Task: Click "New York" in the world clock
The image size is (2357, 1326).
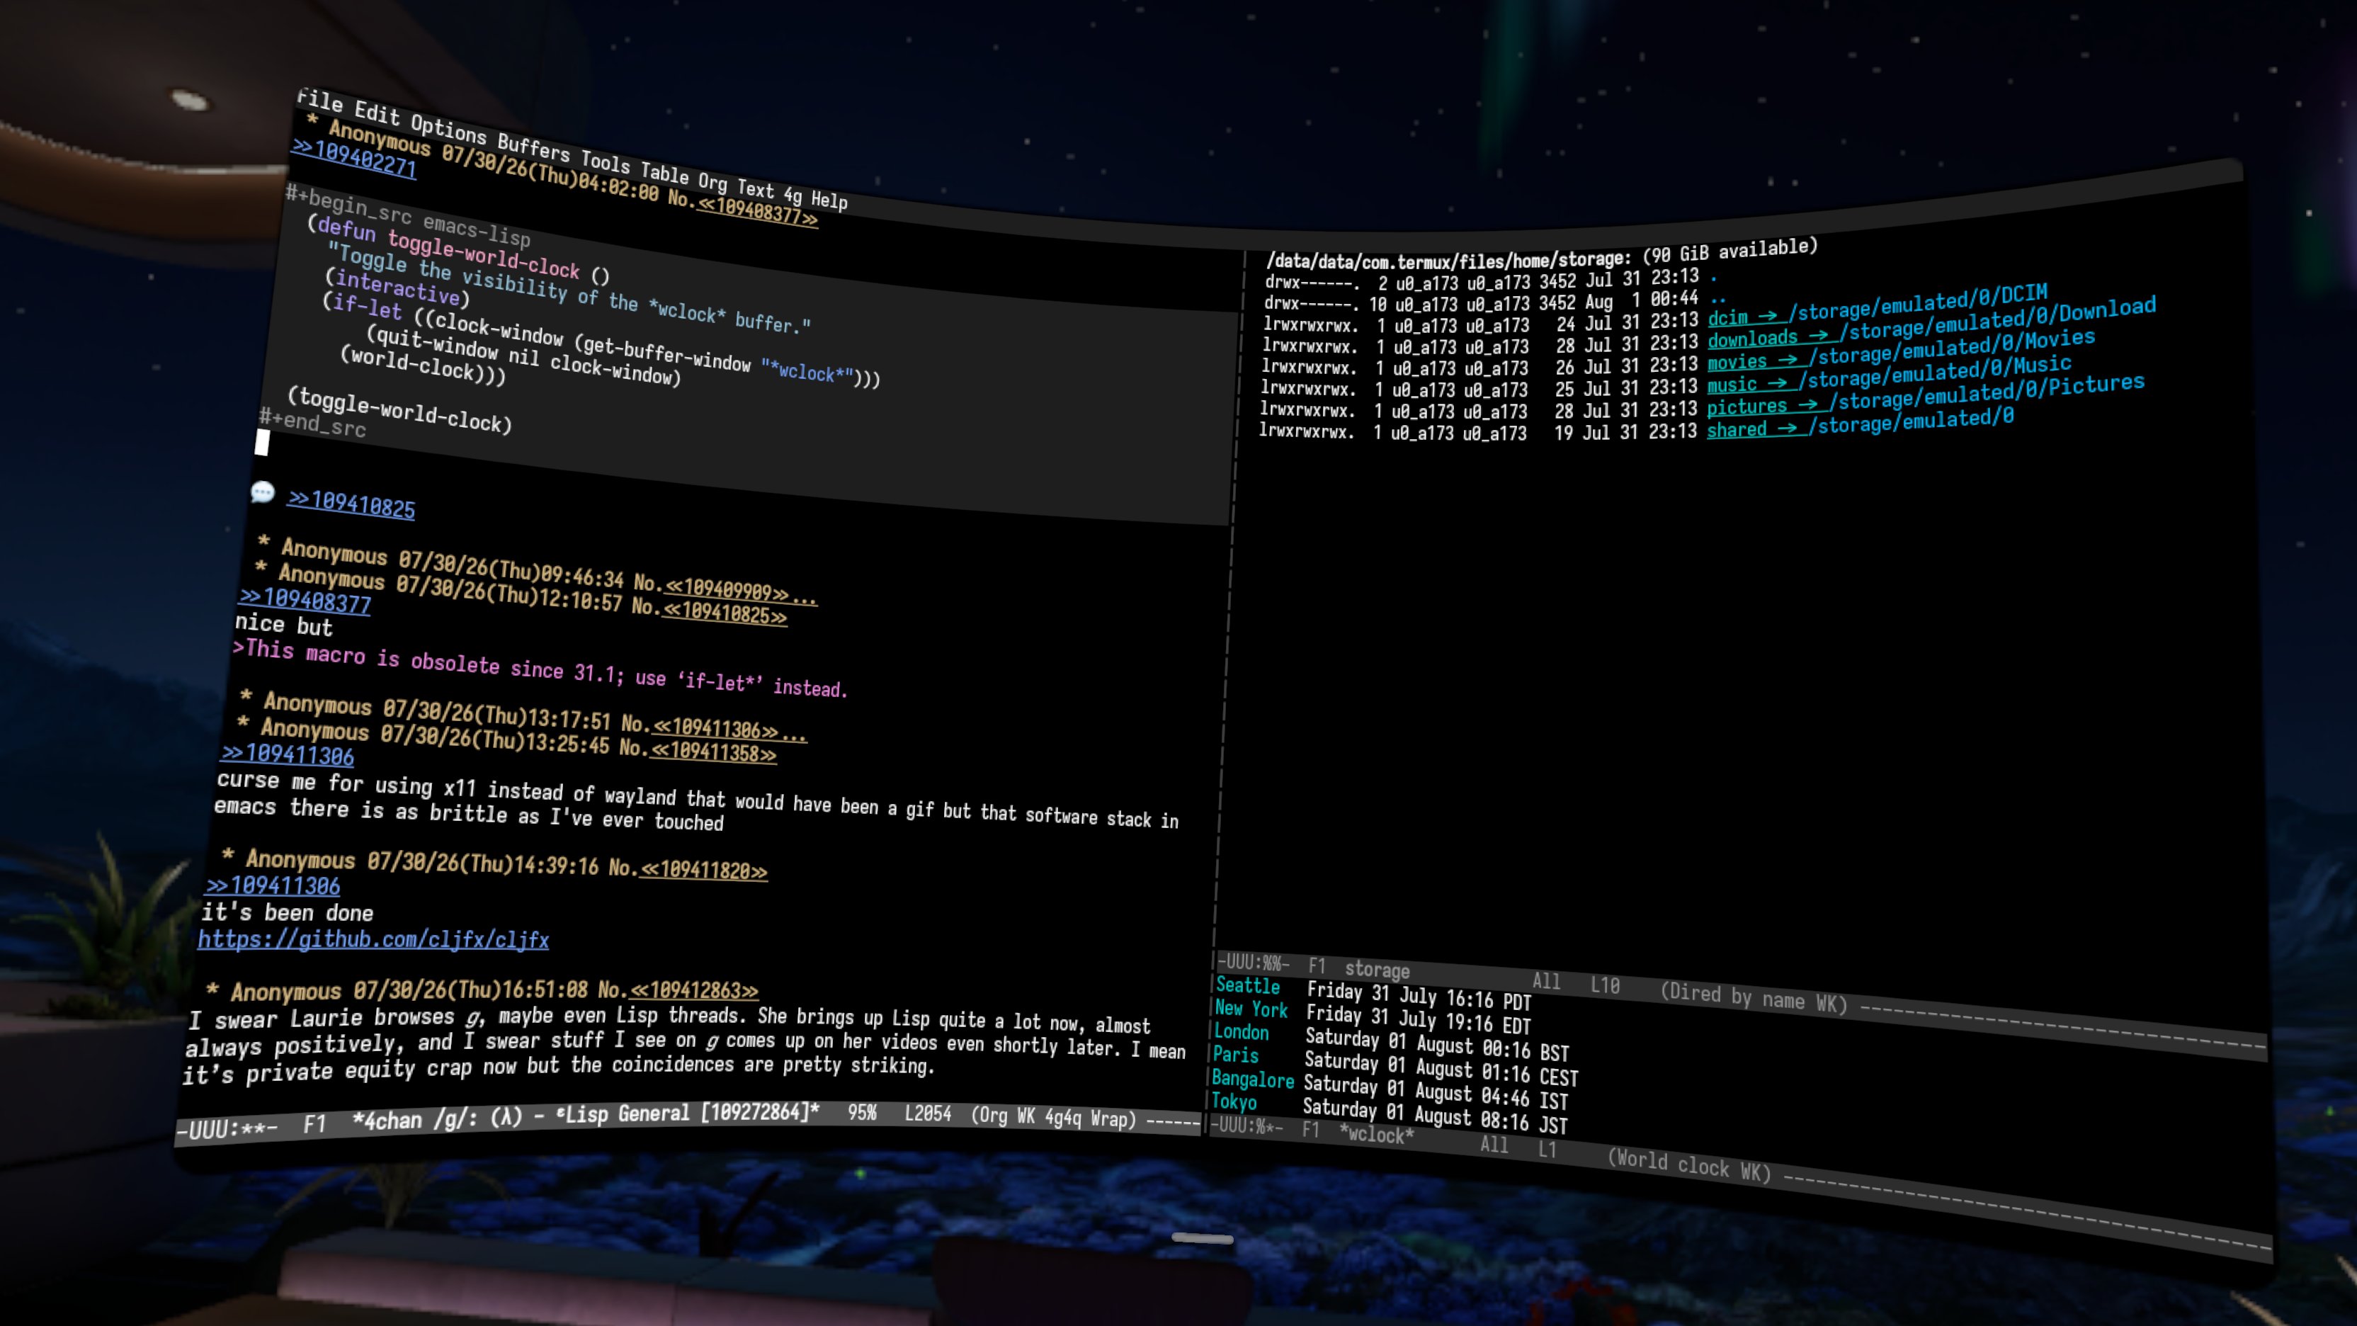Action: coord(1251,1009)
